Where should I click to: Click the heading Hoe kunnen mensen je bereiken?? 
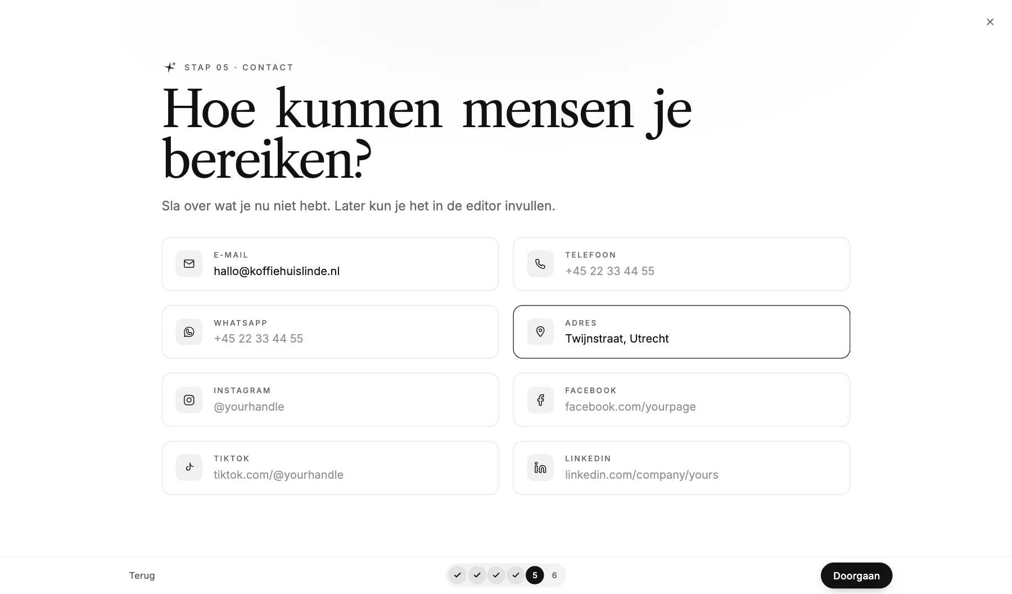click(x=427, y=134)
